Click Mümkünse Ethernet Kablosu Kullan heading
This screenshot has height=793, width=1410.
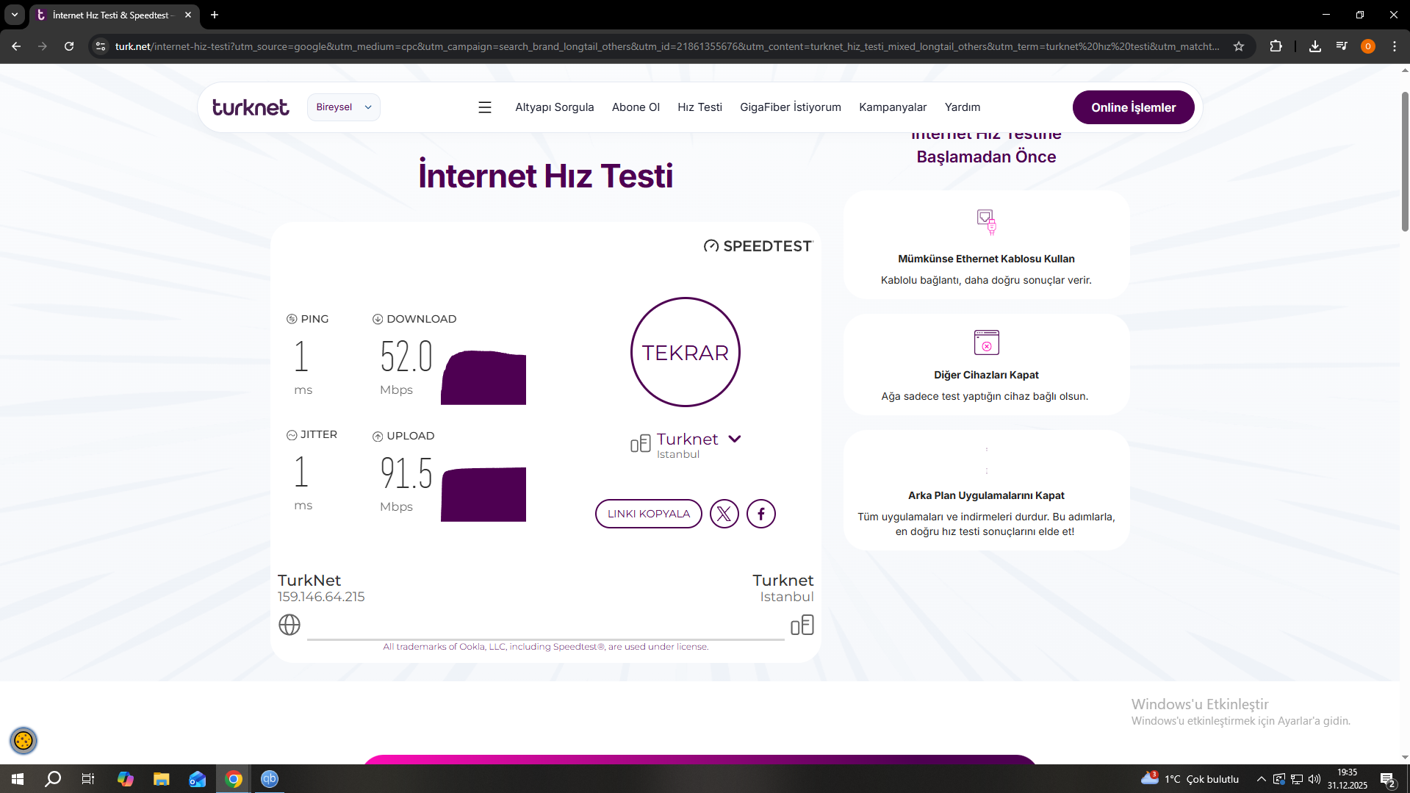click(x=986, y=259)
